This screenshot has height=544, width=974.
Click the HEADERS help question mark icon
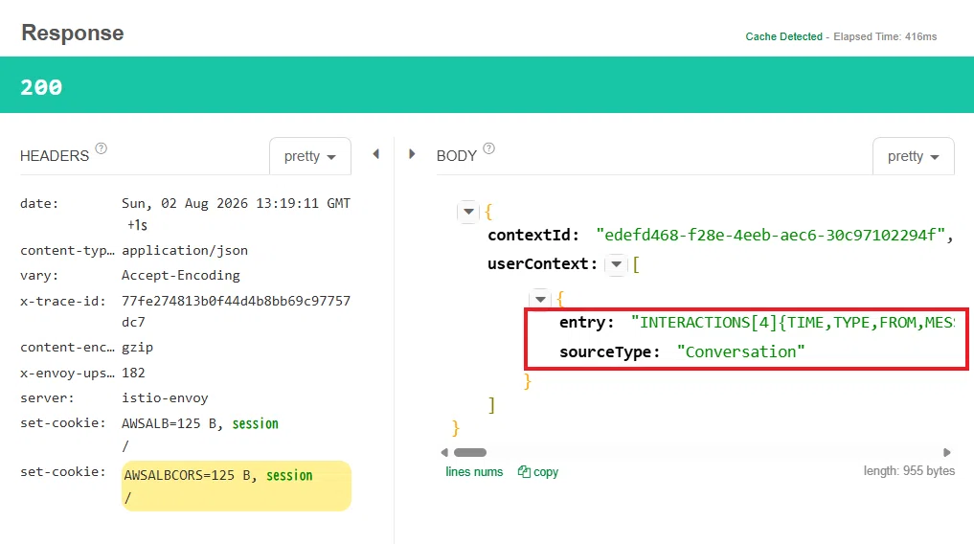pyautogui.click(x=101, y=149)
